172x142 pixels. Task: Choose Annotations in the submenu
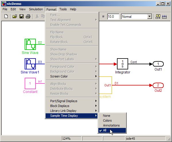click(x=112, y=125)
